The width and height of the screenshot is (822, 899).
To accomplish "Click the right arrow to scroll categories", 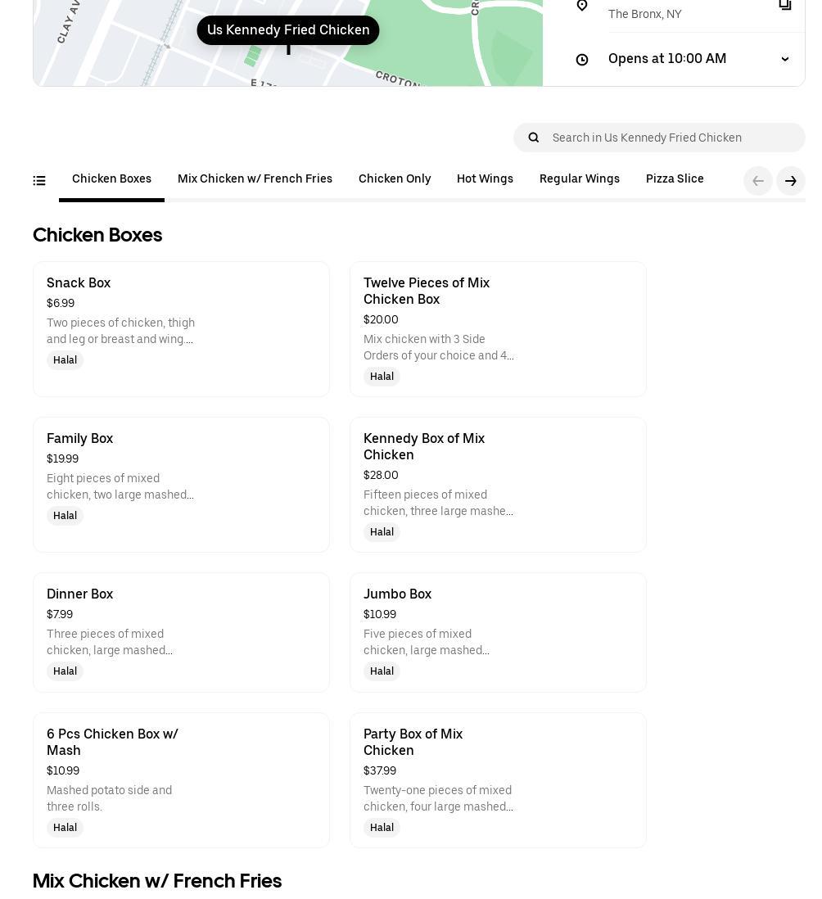I will coord(791,181).
